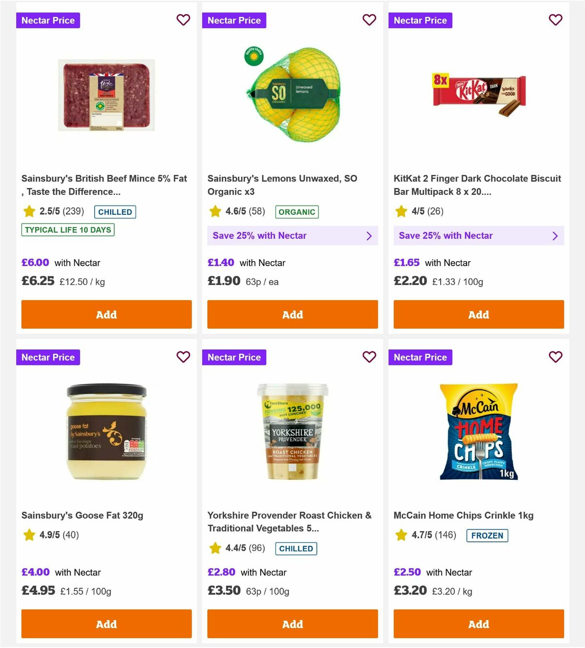Click the star rating on Goose Fat
585x648 pixels.
click(x=28, y=534)
